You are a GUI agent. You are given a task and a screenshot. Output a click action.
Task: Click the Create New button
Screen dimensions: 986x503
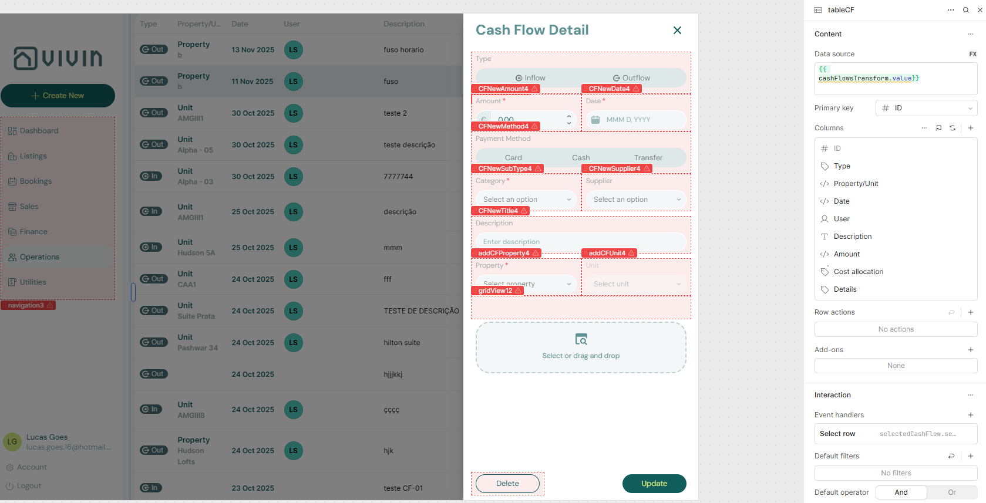[x=58, y=96]
